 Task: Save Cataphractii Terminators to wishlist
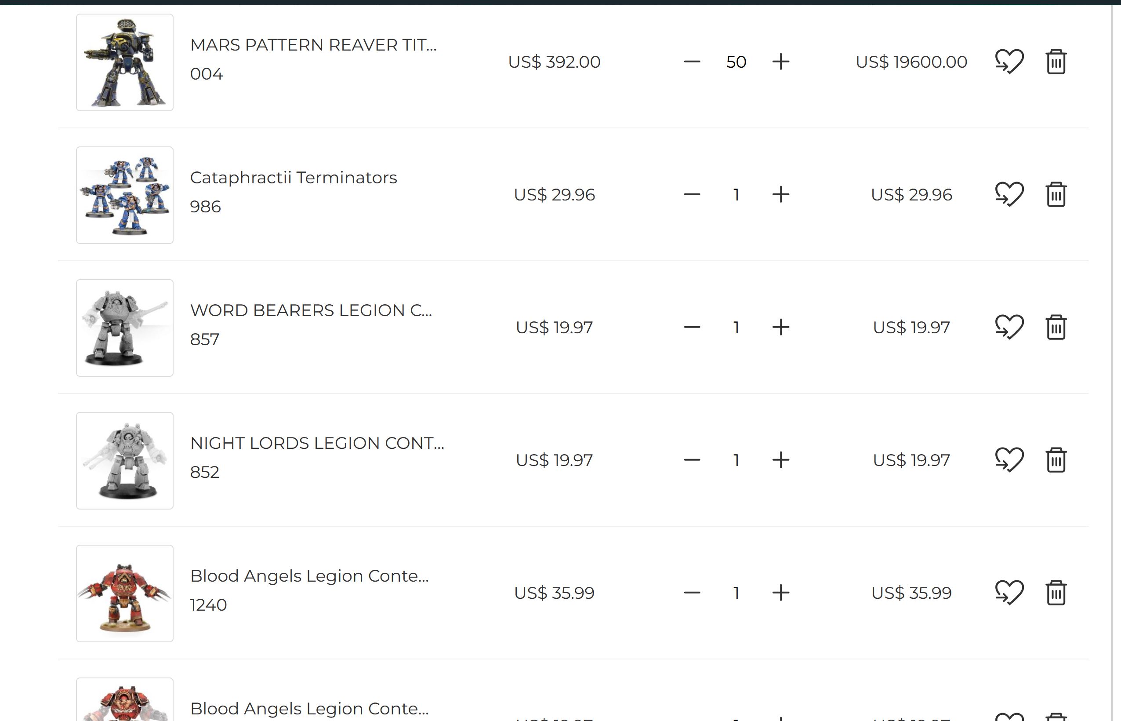[x=1009, y=194]
